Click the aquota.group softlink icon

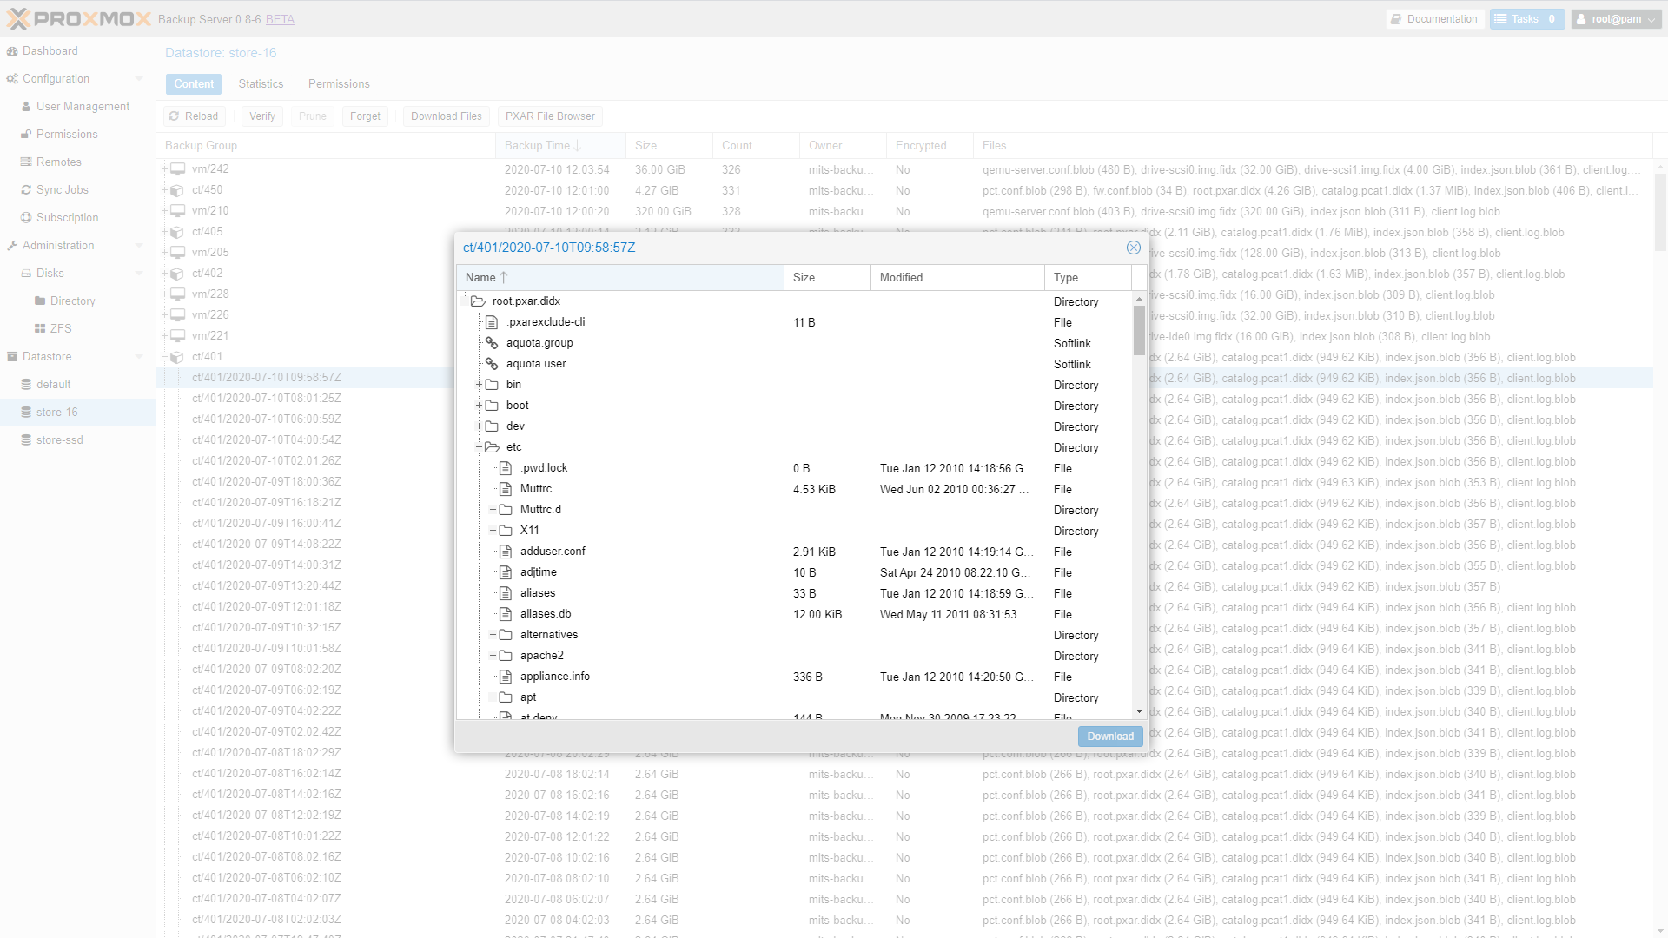click(492, 343)
